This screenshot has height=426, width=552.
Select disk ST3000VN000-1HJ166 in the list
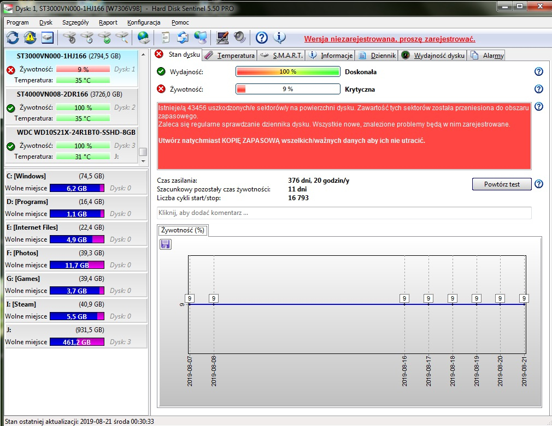click(71, 68)
